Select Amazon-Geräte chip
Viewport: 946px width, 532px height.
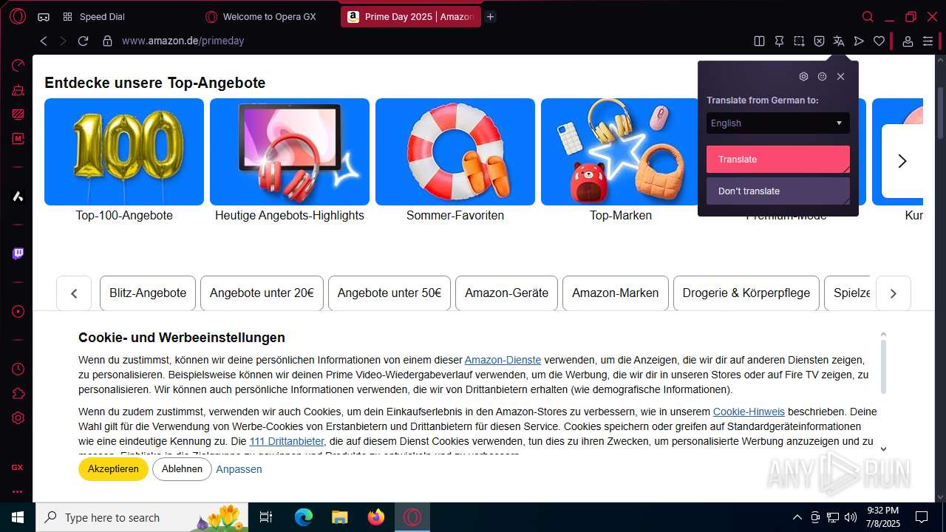click(x=506, y=293)
